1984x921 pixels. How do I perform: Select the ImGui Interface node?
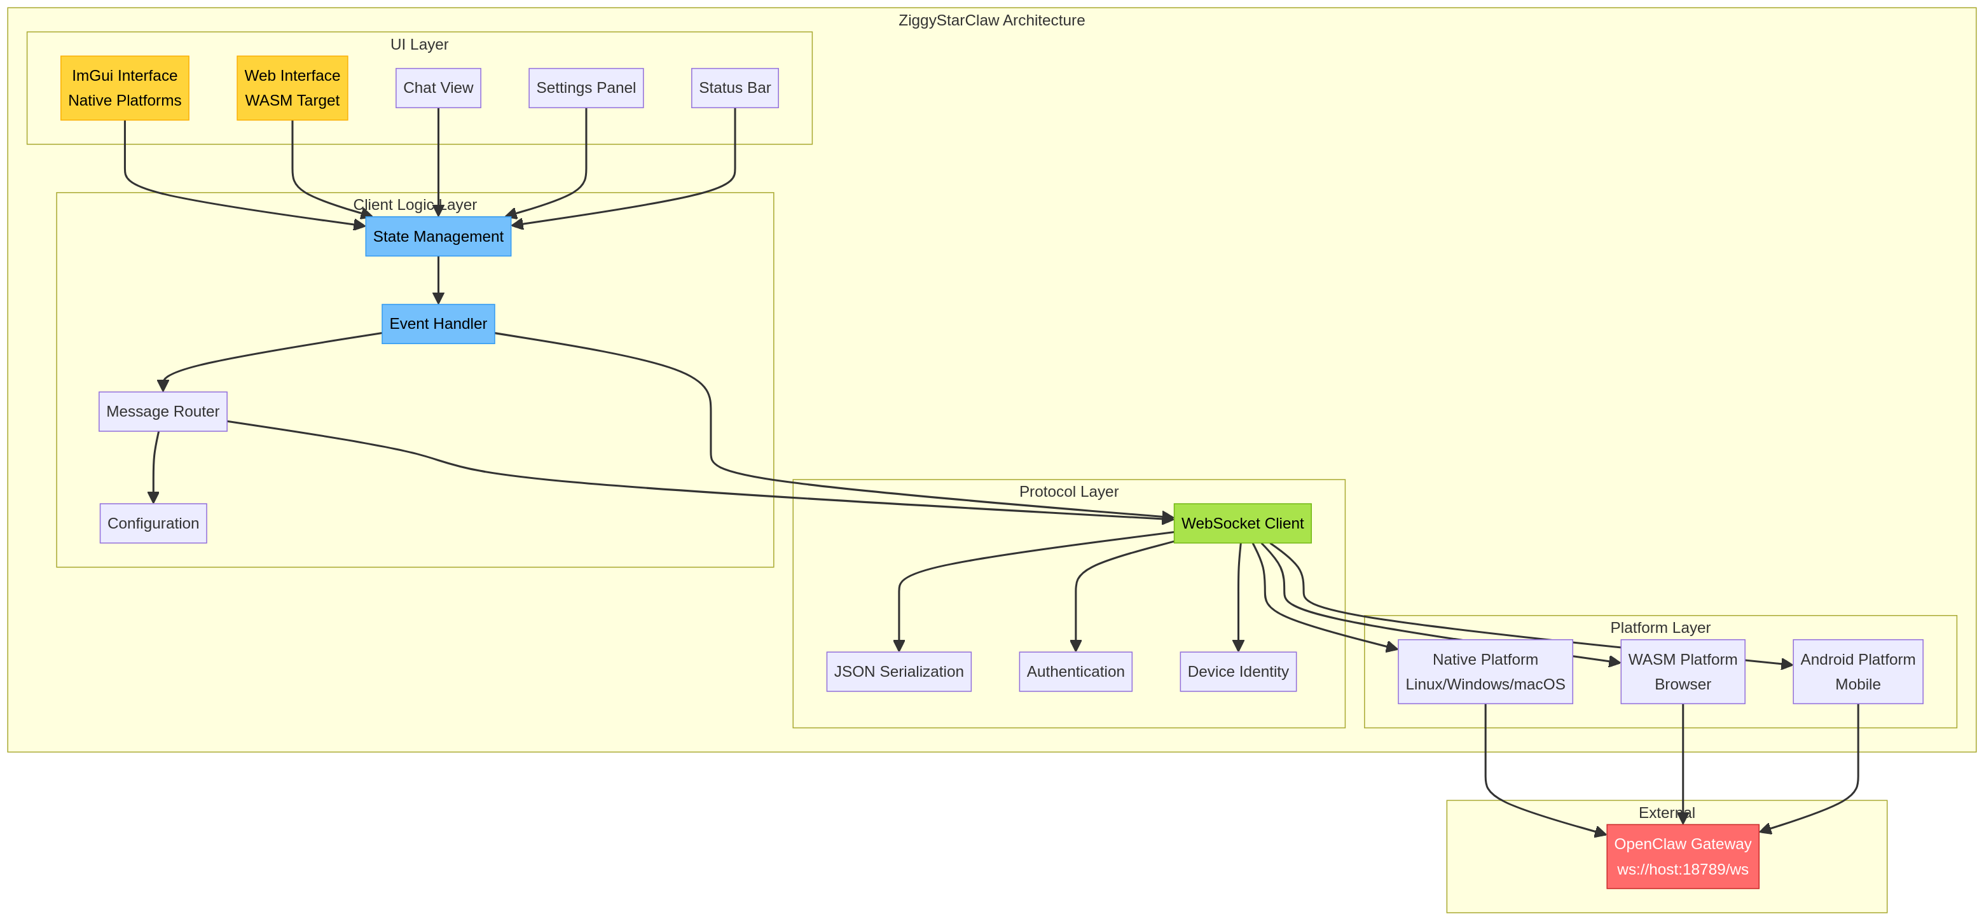[x=125, y=87]
